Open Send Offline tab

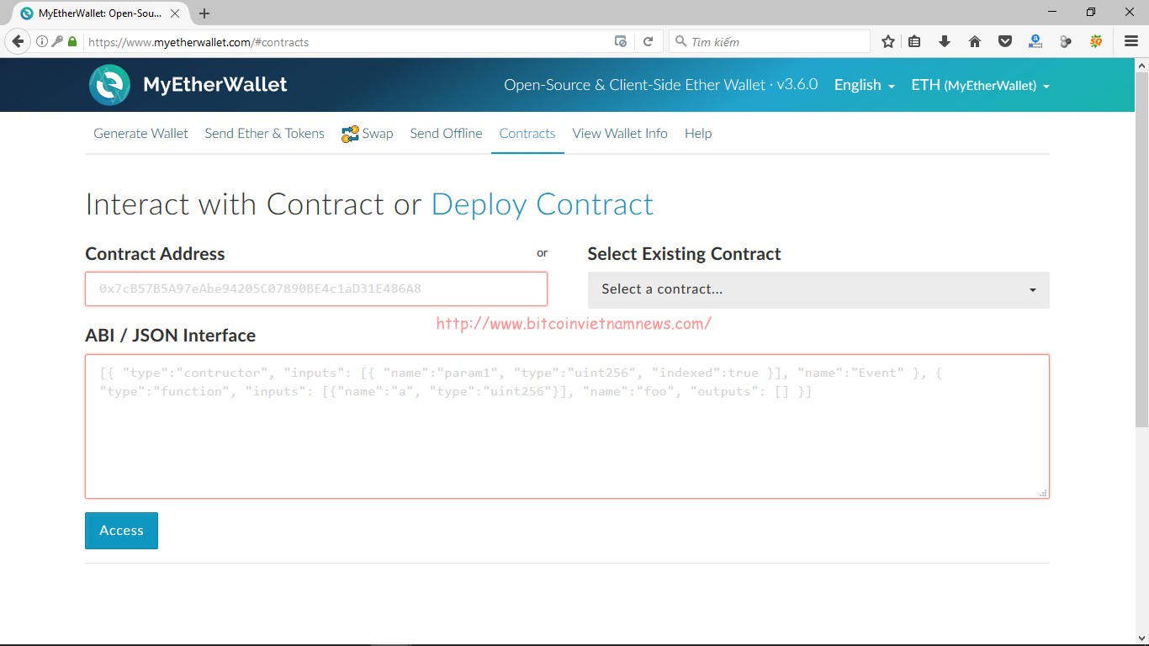[x=446, y=134]
